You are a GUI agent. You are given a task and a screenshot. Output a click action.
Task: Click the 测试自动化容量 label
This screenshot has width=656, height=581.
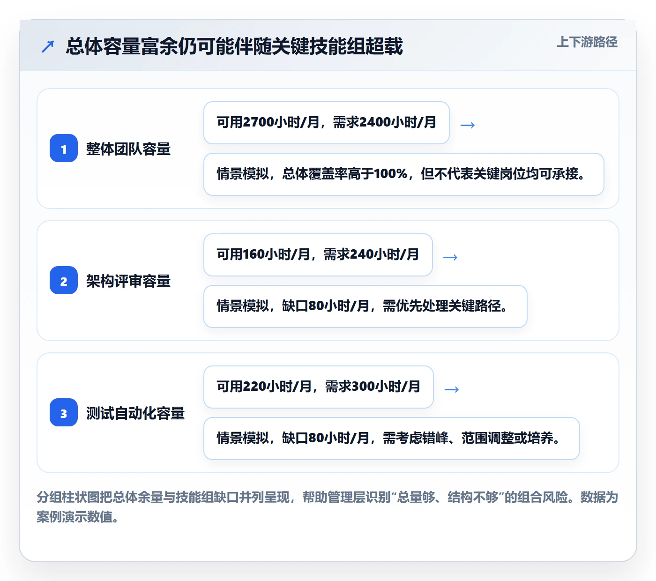[x=135, y=413]
